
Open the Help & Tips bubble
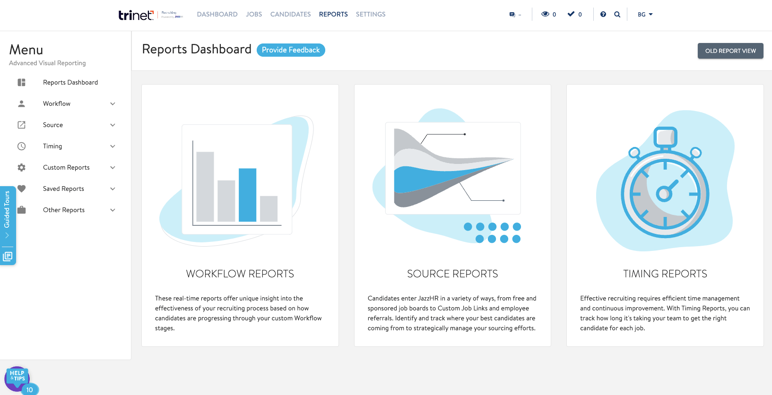[17, 378]
